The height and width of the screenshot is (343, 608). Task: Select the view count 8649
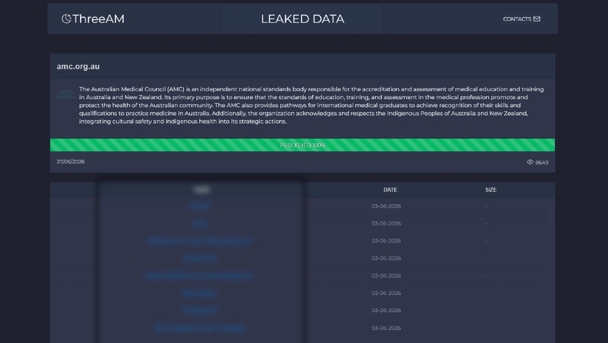click(542, 162)
